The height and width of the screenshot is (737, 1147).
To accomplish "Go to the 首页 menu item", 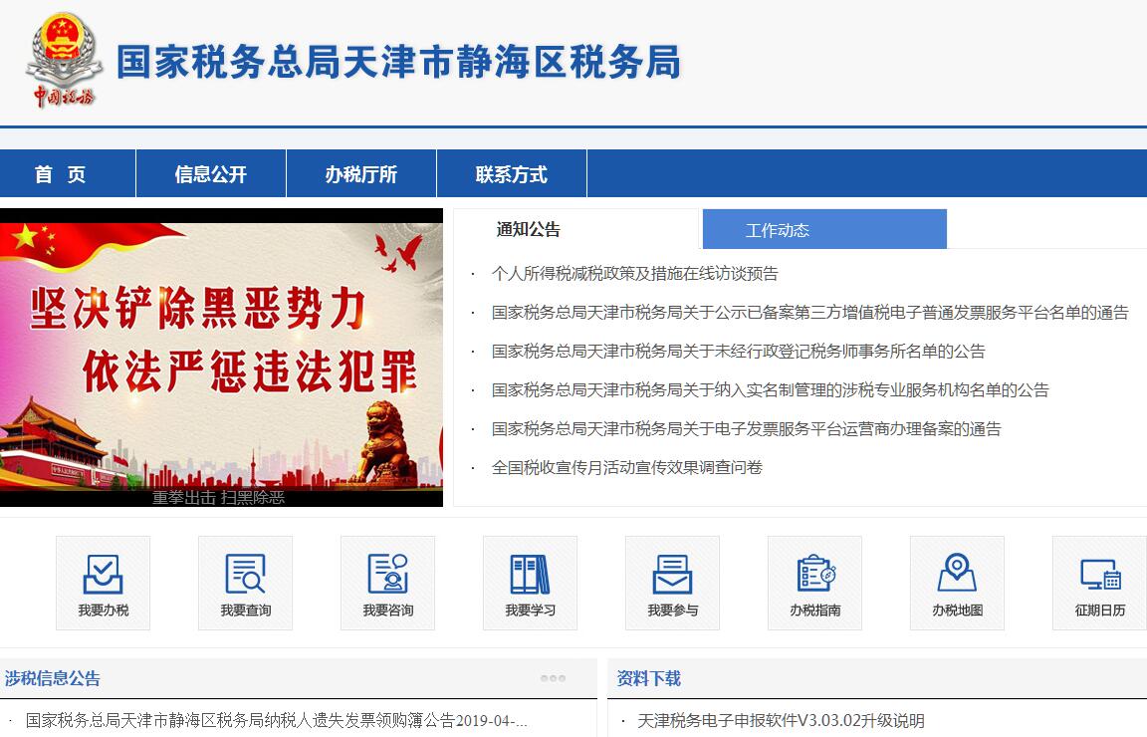I will tap(61, 174).
